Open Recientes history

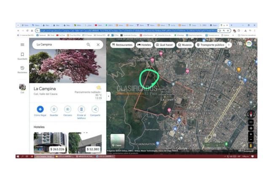(22, 69)
